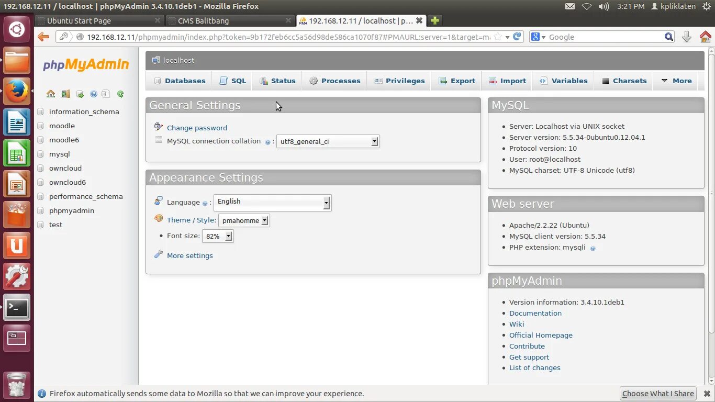Open Terminal from the launcher
This screenshot has height=402, width=715.
tap(17, 308)
